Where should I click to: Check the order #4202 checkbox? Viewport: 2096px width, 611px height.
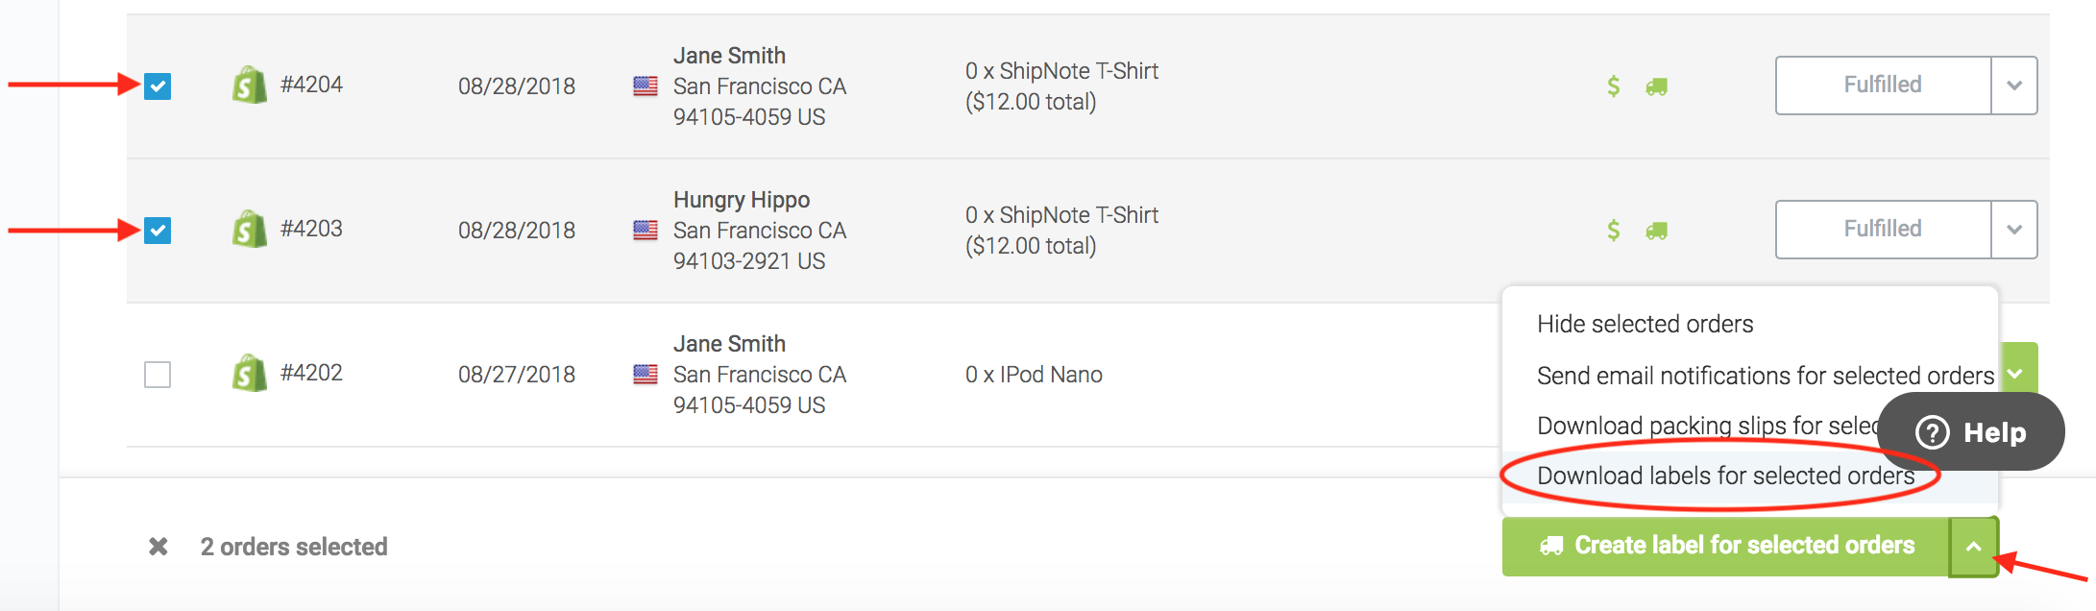point(158,375)
